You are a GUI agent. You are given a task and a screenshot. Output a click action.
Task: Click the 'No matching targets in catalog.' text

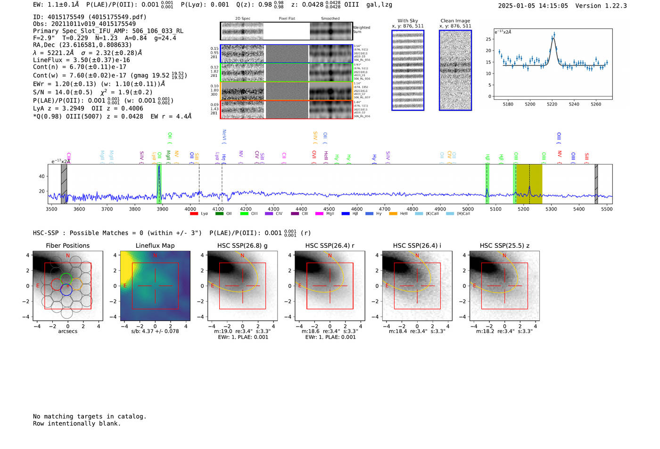[x=90, y=416]
